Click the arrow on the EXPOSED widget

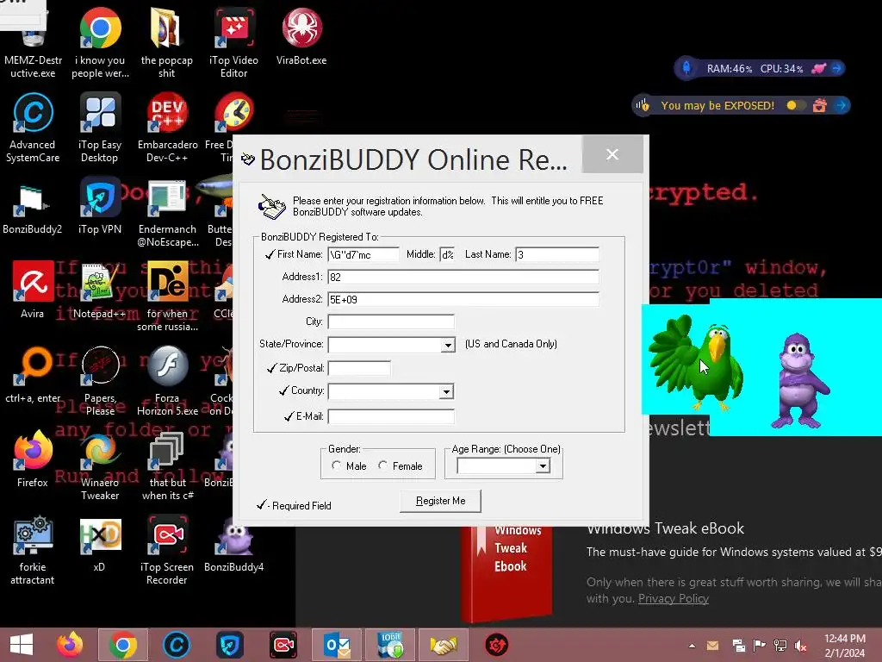pos(842,105)
